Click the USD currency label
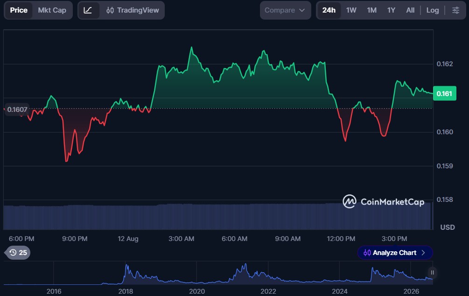 click(x=448, y=227)
